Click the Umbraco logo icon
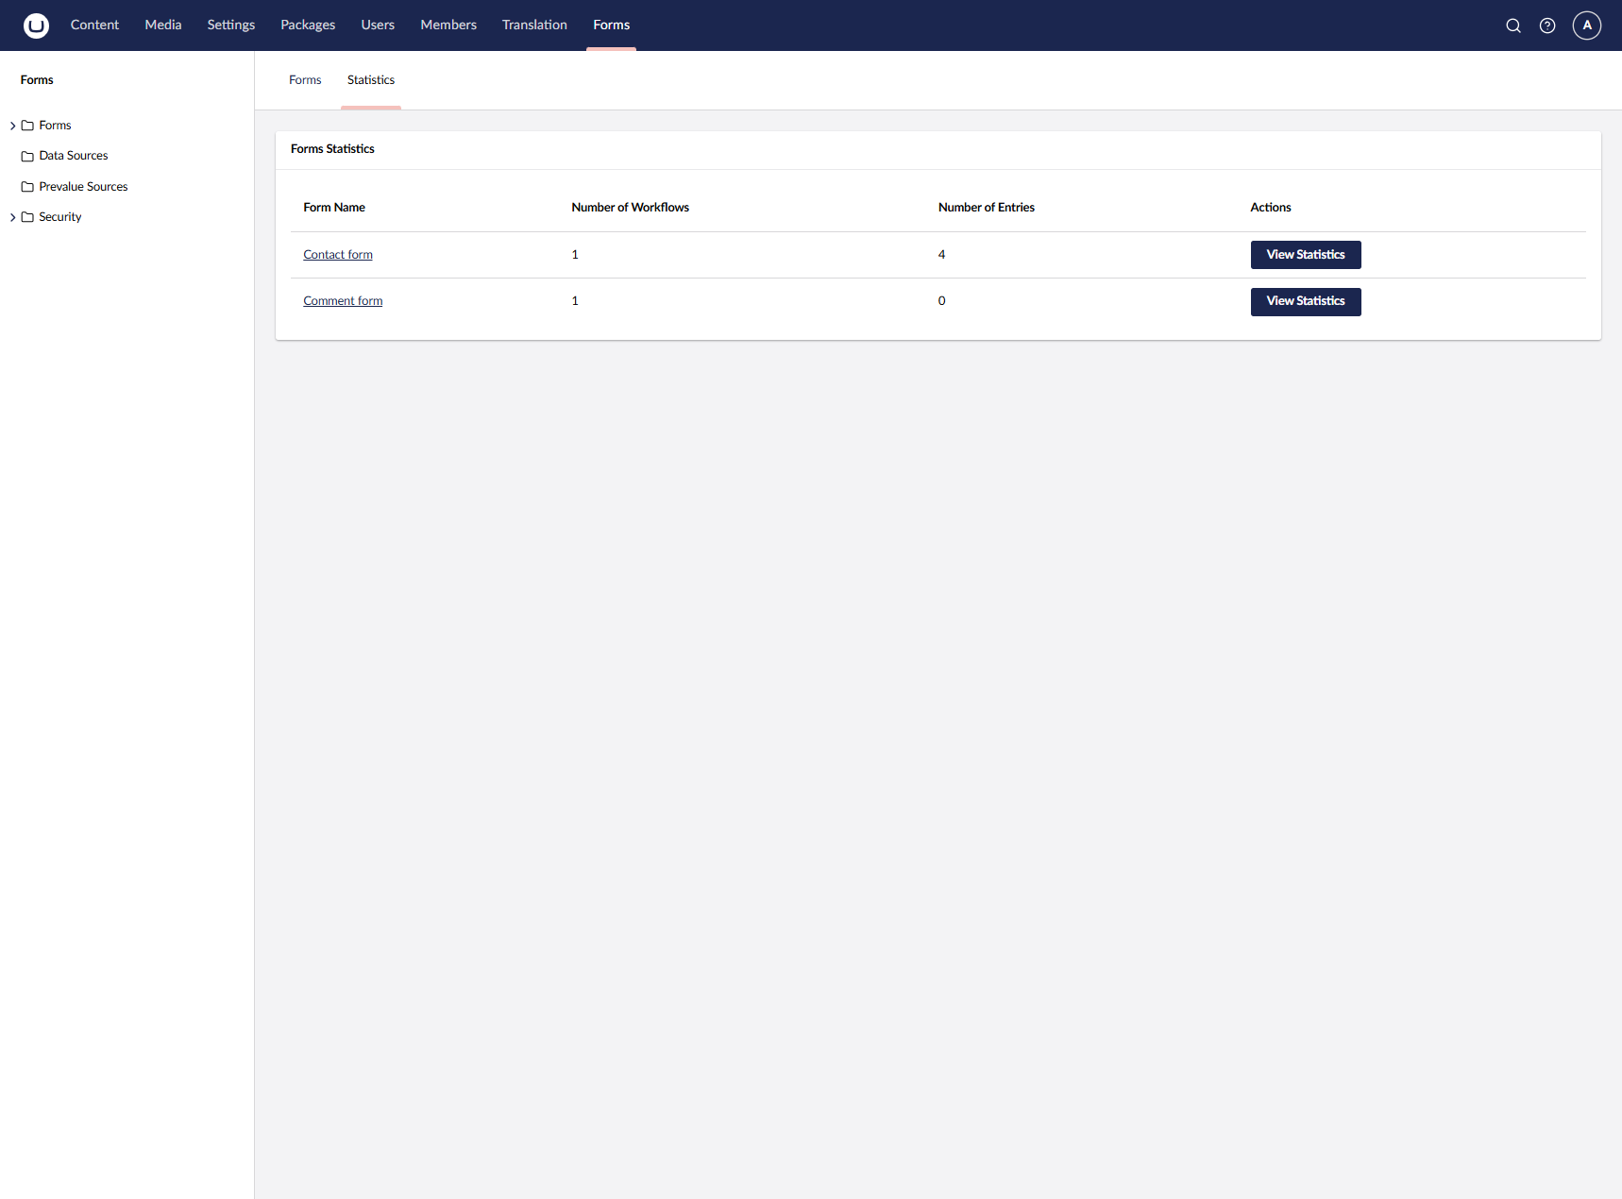 click(x=36, y=25)
